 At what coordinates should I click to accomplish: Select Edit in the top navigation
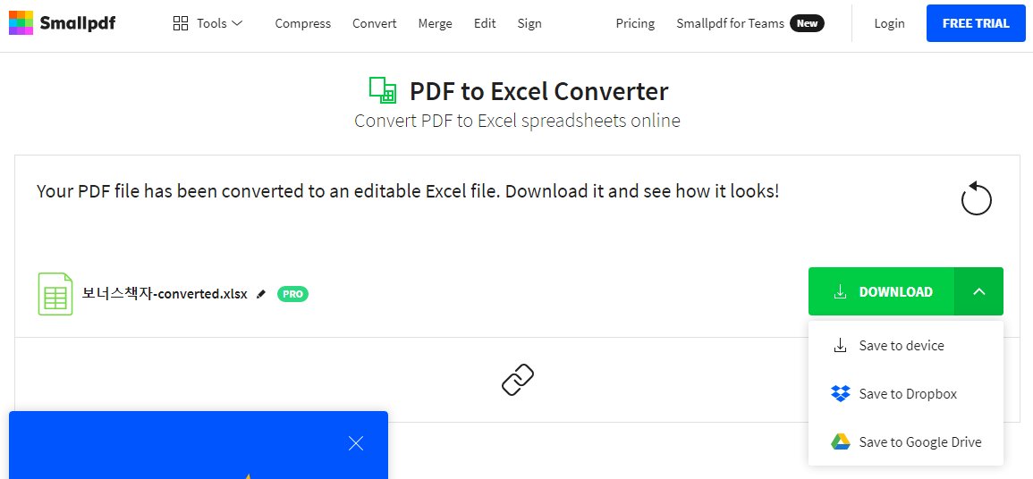(485, 24)
